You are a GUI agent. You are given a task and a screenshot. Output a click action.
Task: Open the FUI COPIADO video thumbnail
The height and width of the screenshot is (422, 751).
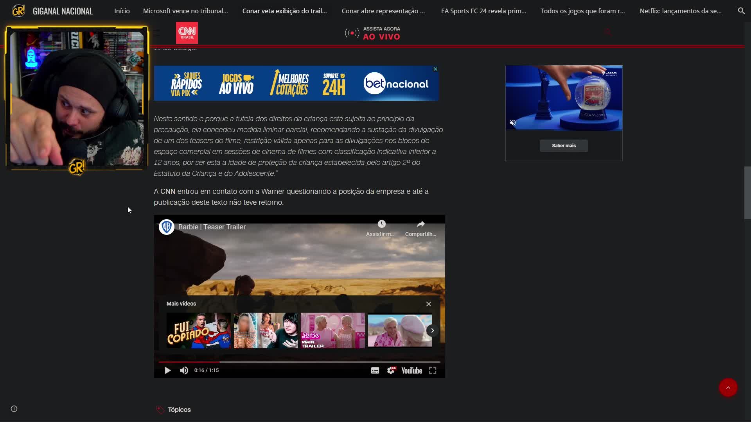[199, 331]
